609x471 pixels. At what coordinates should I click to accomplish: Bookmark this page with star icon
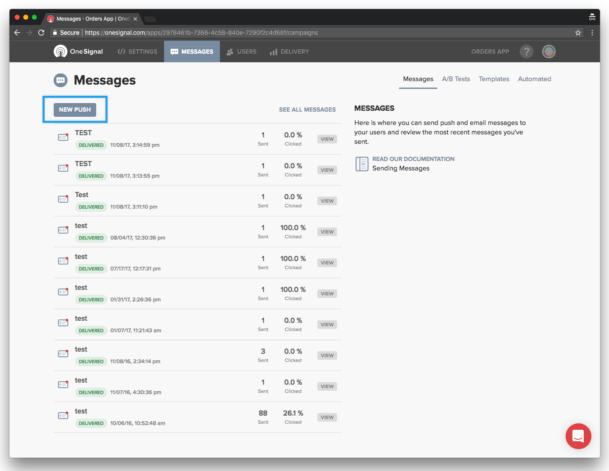pos(578,33)
